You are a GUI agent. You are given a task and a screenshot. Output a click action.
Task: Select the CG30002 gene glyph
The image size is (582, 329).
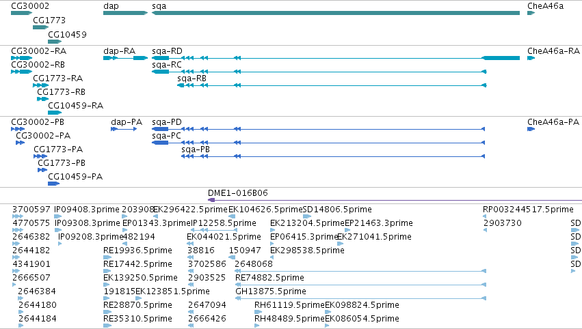(21, 13)
